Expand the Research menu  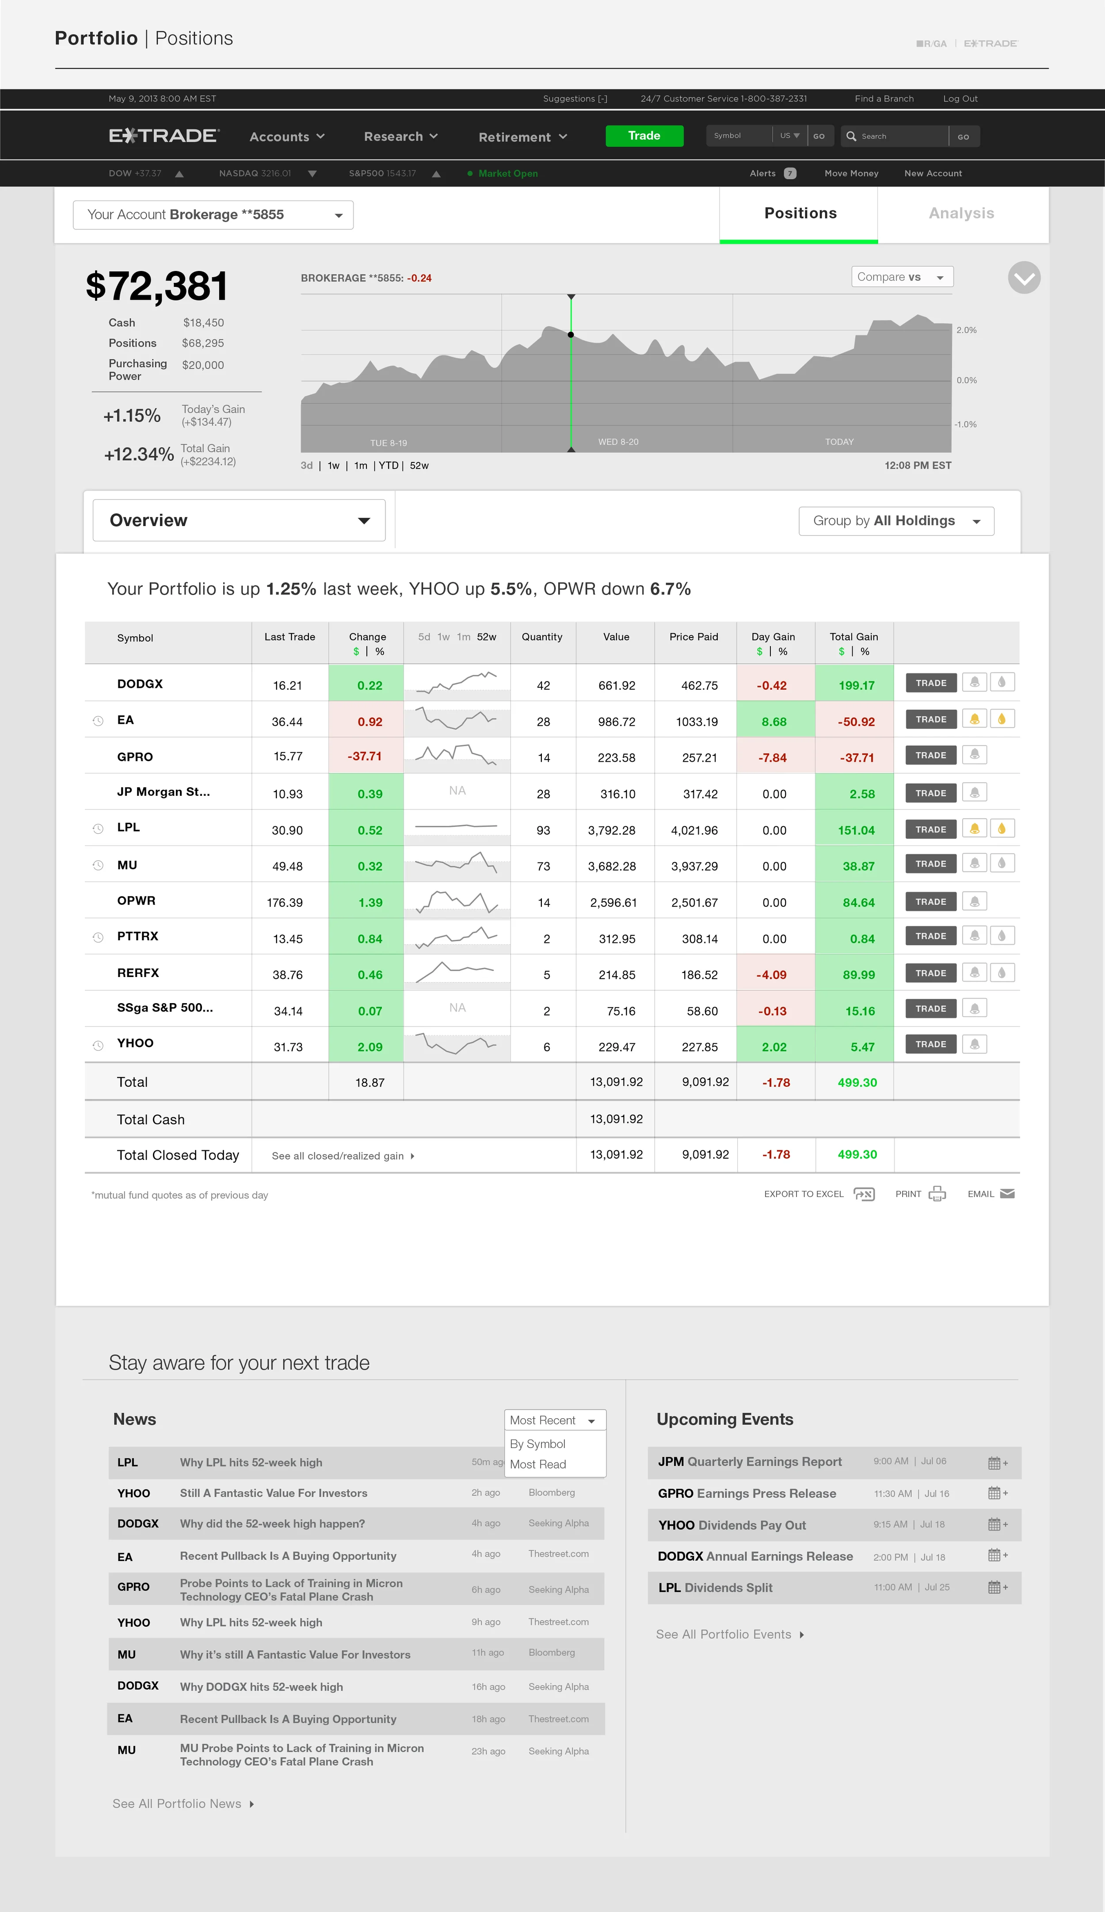tap(401, 137)
